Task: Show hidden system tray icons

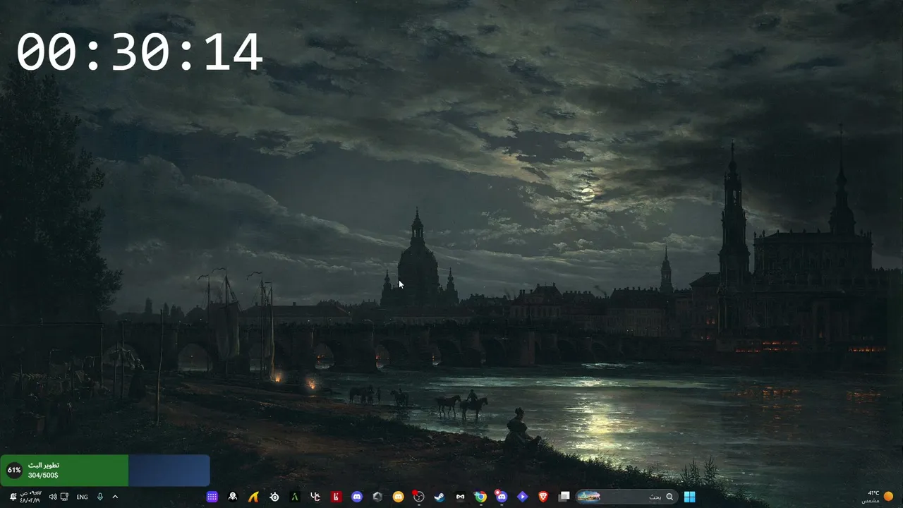Action: [115, 497]
